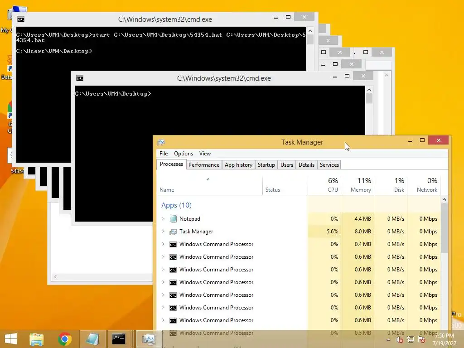This screenshot has width=464, height=348.
Task: Click the Task Manager vertical scrollbar thumb
Action: pyautogui.click(x=444, y=228)
